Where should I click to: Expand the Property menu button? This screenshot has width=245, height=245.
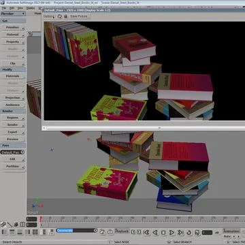tap(13, 42)
